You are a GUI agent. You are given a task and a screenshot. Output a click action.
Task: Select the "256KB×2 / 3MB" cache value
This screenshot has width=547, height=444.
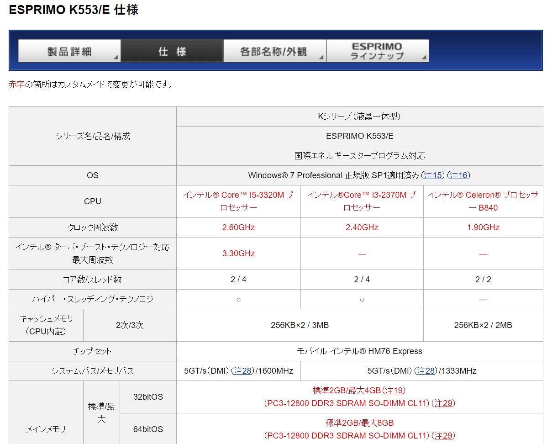tap(300, 325)
